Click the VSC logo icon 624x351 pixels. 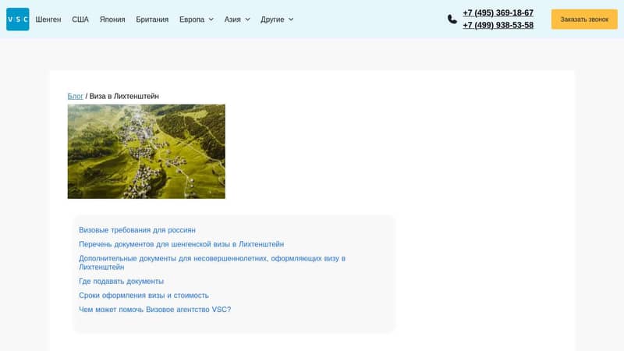(x=17, y=19)
